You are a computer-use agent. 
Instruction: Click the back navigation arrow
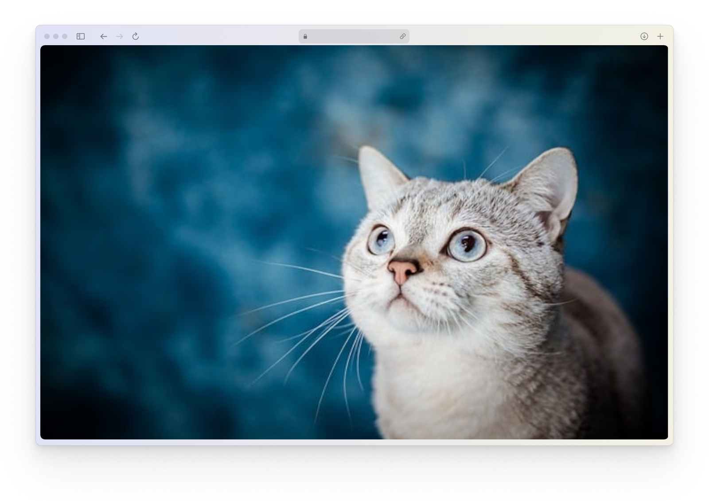click(103, 37)
